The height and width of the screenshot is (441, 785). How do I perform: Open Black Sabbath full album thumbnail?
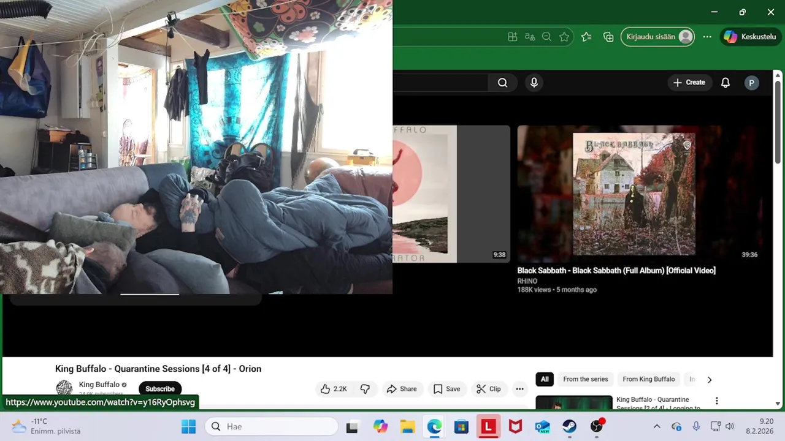click(638, 194)
